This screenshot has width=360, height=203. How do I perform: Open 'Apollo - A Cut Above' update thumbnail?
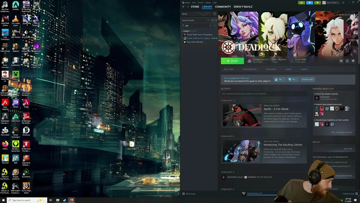[242, 115]
